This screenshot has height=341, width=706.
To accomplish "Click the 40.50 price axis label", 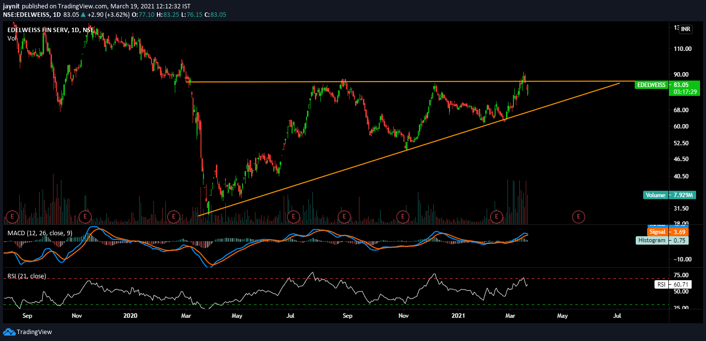I will 681,176.
